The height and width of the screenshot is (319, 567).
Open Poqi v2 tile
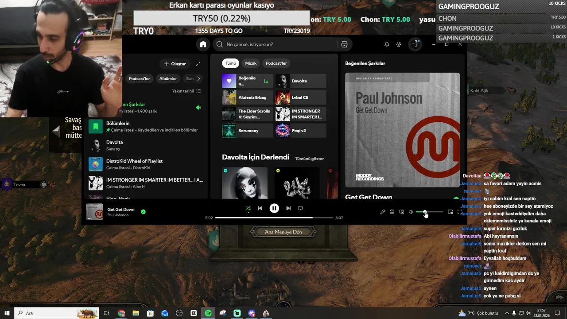[x=301, y=131]
